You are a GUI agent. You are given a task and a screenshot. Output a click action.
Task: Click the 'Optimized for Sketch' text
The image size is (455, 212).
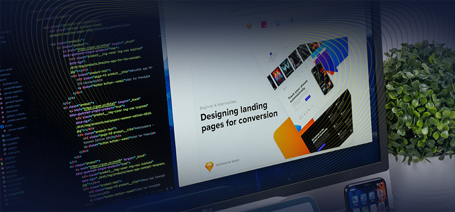coord(227,163)
